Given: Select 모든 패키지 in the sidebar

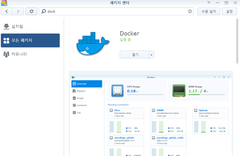Looking at the screenshot, I should click(x=30, y=40).
